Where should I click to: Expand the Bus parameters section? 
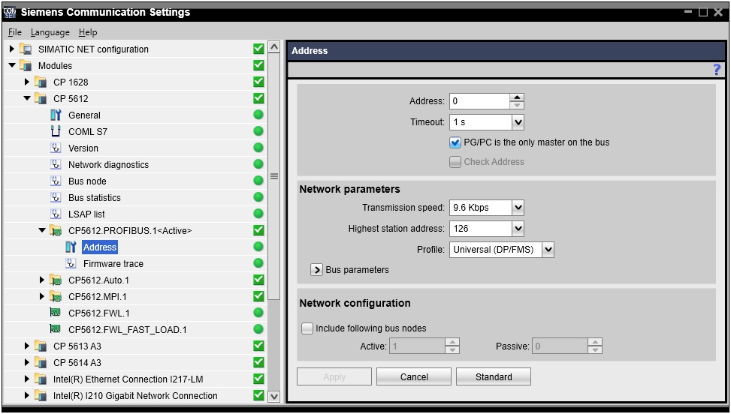[x=316, y=270]
